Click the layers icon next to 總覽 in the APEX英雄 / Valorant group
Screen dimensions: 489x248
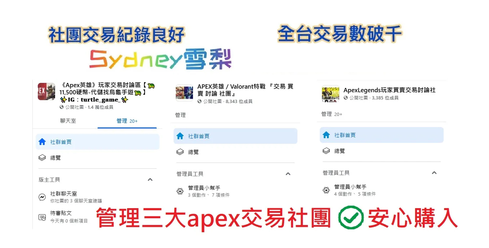180,152
